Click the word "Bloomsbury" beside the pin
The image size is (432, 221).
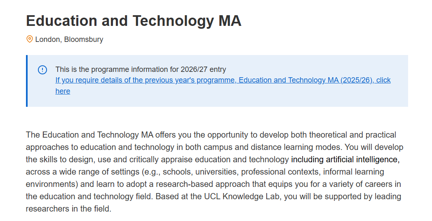point(84,40)
